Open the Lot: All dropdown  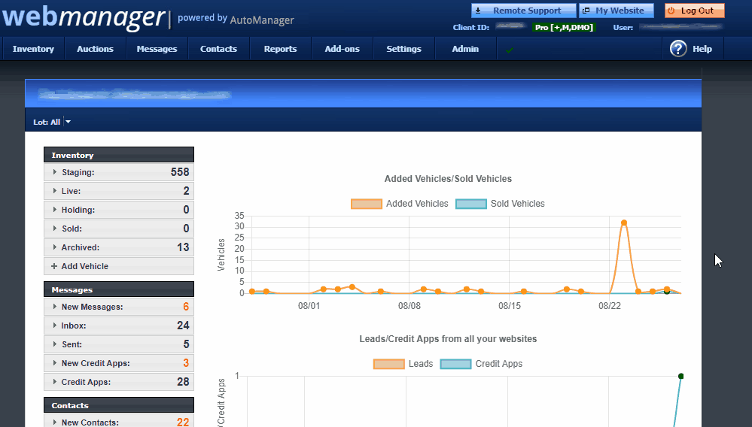pyautogui.click(x=52, y=122)
